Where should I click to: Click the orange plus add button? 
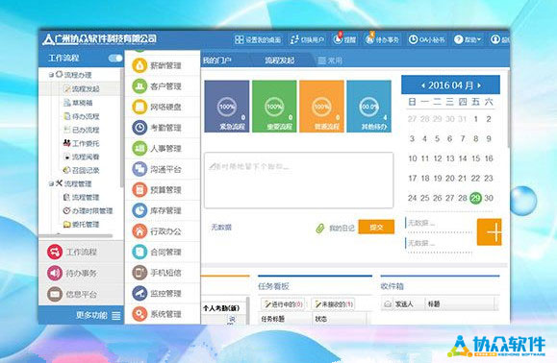(489, 232)
